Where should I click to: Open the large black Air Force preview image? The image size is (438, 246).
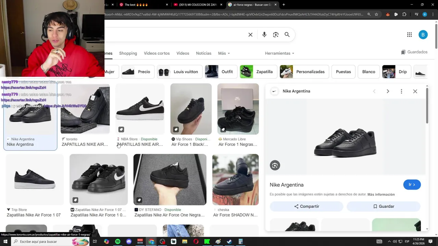pyautogui.click(x=345, y=137)
